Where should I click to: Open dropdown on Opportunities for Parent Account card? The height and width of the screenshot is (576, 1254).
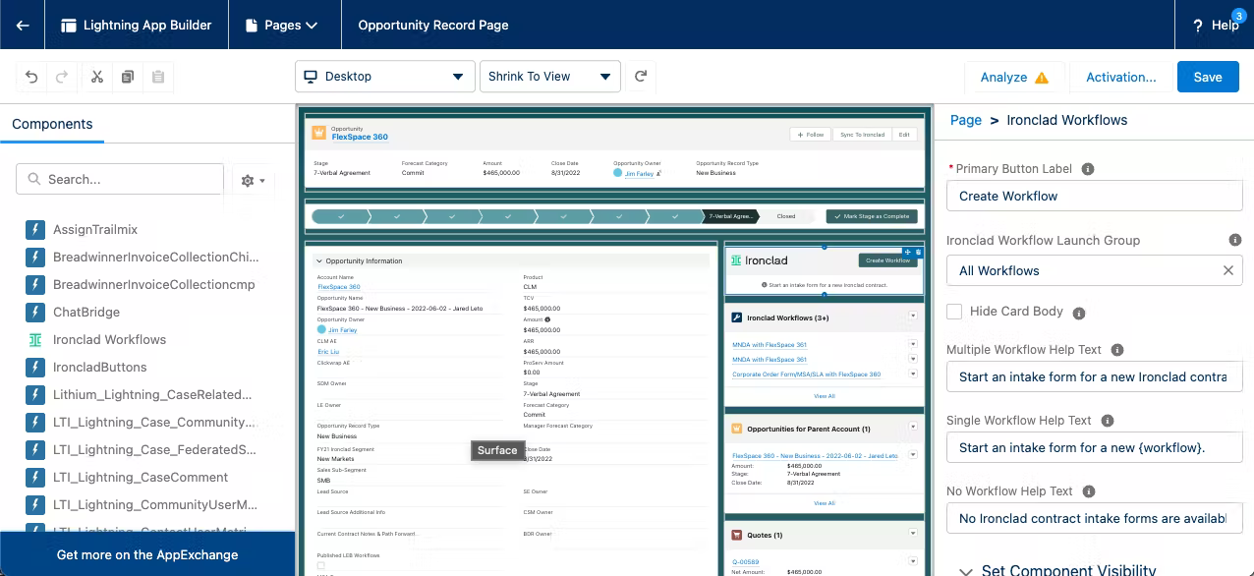(913, 427)
